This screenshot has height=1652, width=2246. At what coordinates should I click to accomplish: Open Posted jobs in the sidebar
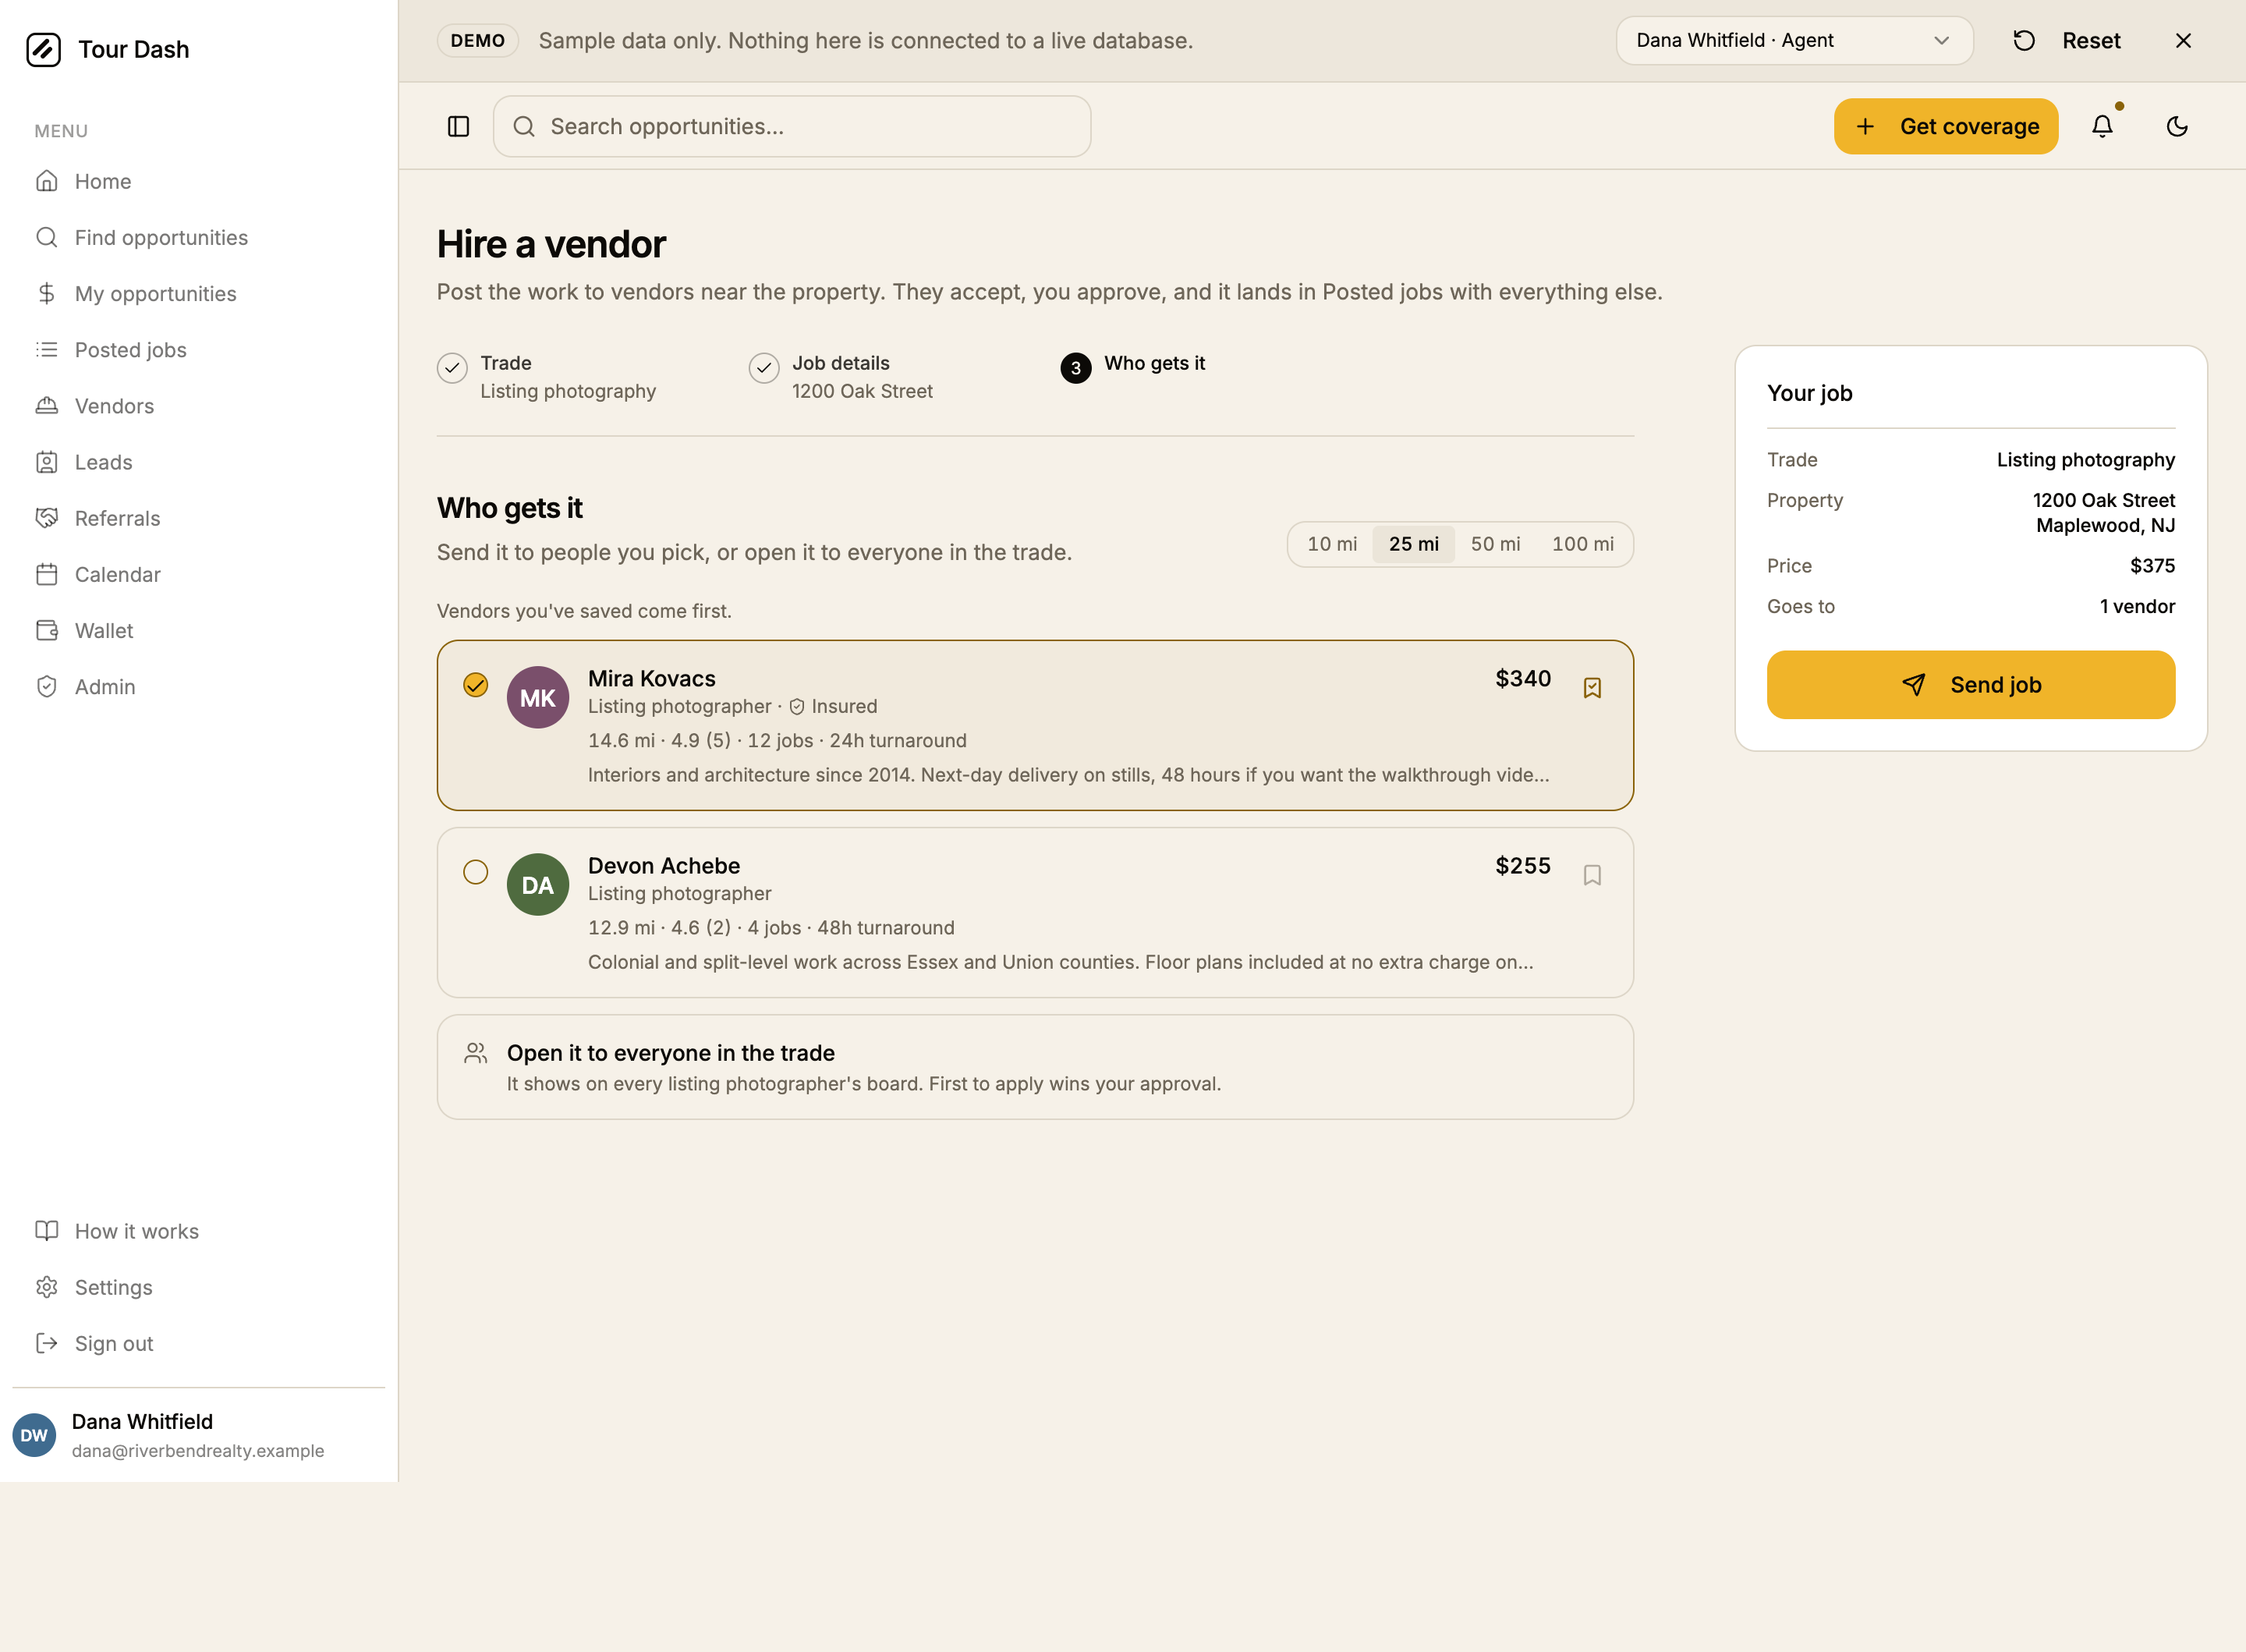198,350
